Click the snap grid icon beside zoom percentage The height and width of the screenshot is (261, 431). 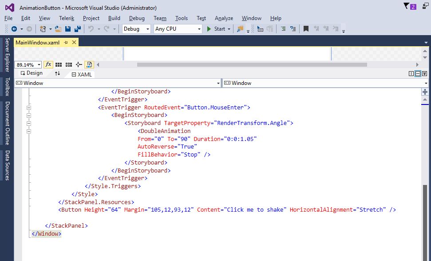click(59, 64)
